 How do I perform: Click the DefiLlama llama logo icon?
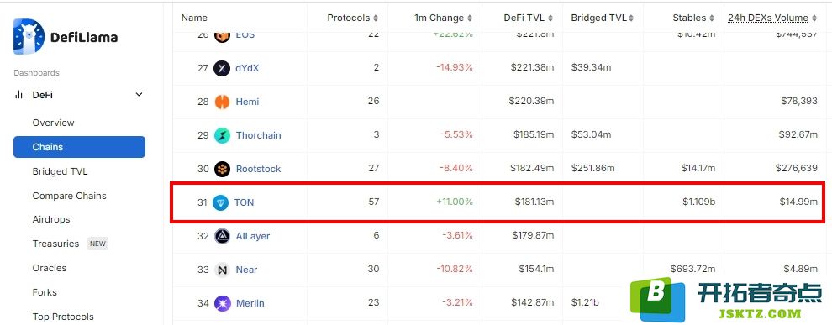tap(29, 37)
